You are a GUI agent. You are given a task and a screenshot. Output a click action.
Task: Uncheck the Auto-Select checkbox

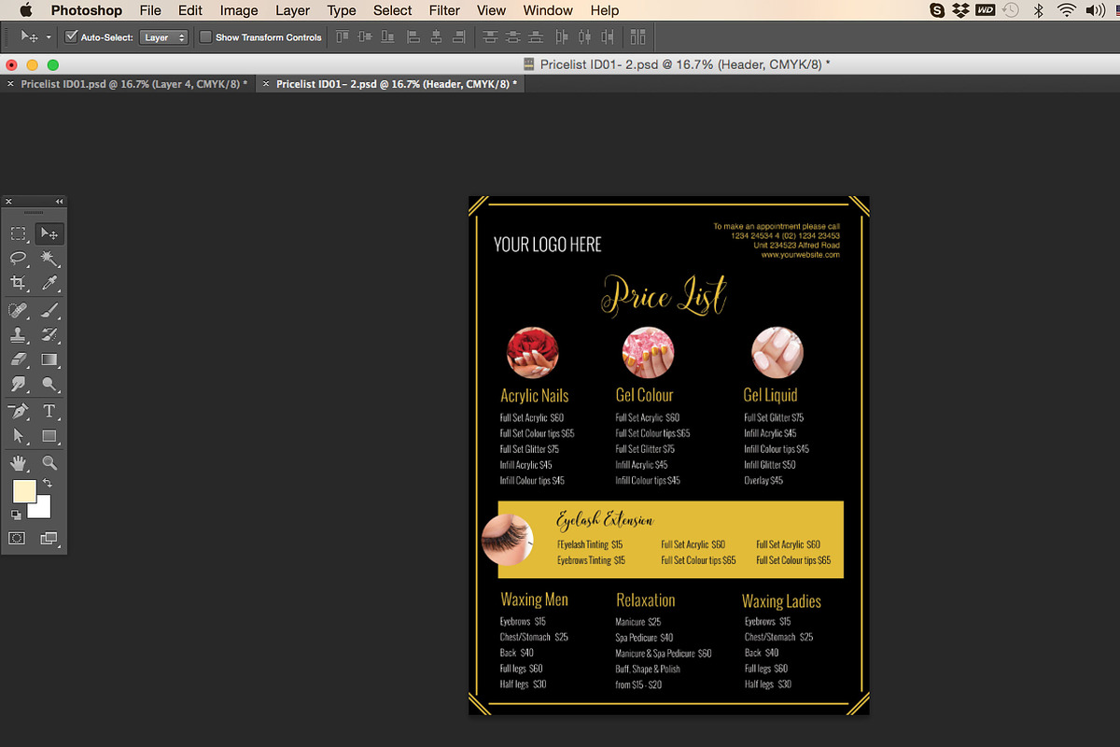point(72,37)
